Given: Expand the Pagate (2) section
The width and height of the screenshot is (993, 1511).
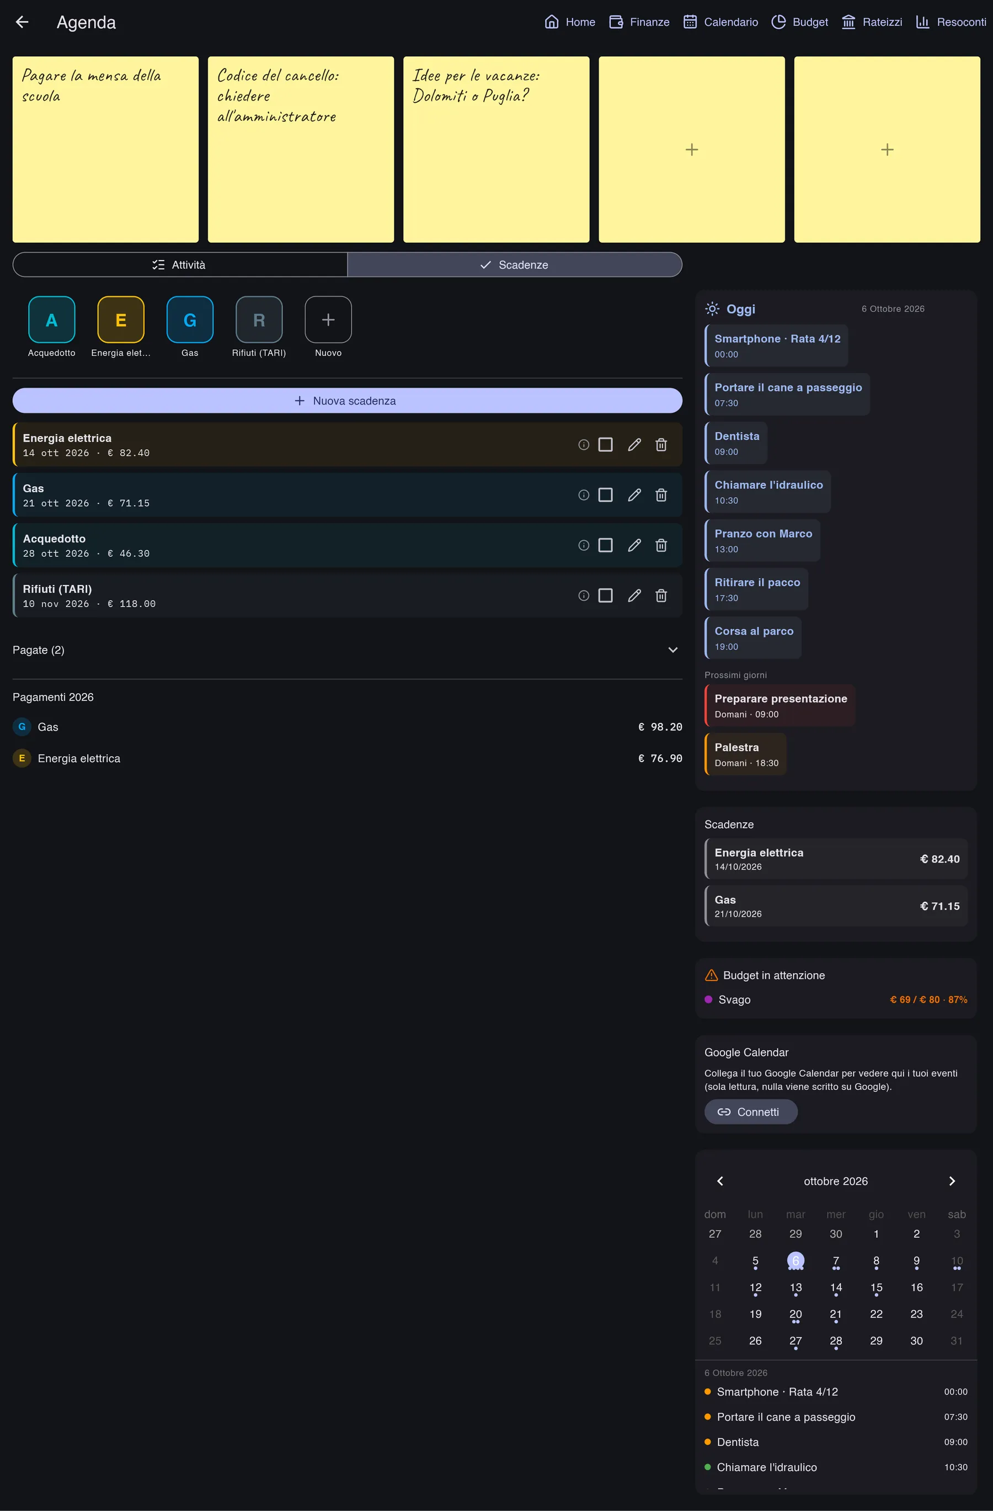Looking at the screenshot, I should pos(347,650).
